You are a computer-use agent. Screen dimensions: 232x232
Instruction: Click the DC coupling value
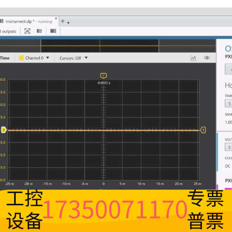(x=227, y=166)
